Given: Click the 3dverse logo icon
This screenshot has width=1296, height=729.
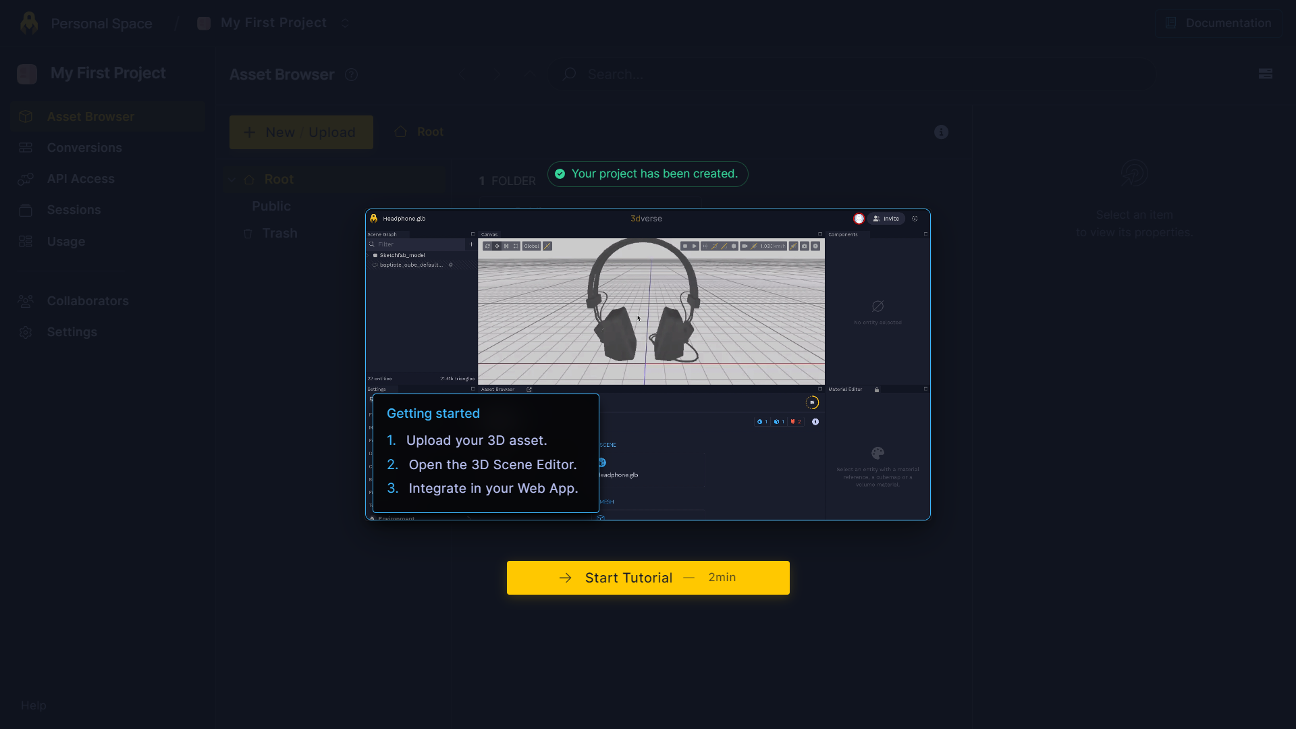Looking at the screenshot, I should click(29, 23).
